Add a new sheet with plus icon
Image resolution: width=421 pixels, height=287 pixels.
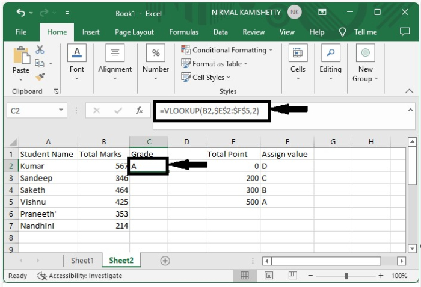click(x=165, y=261)
